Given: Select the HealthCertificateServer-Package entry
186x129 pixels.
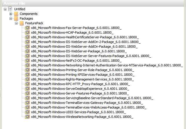Looking at the screenshot, I should pyautogui.click(x=85, y=37).
